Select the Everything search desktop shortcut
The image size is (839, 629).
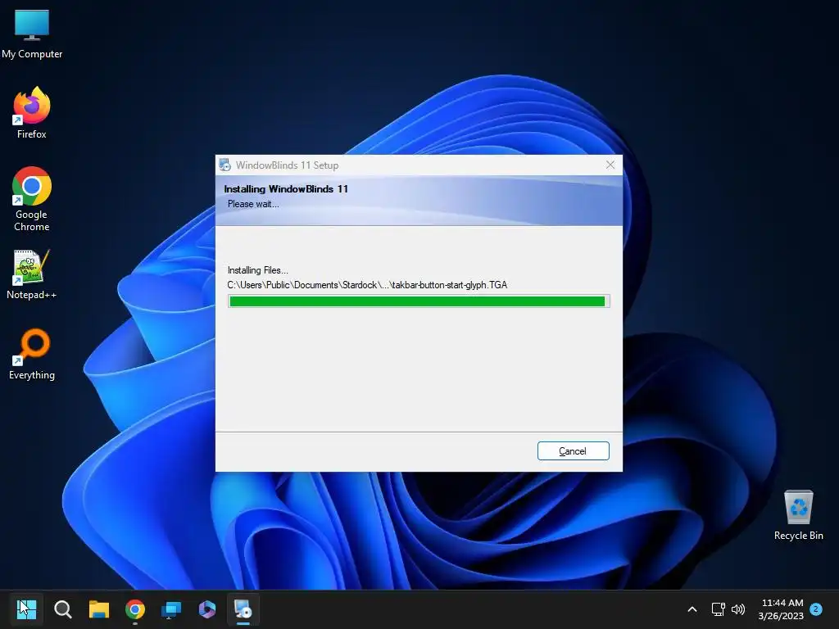pos(32,354)
